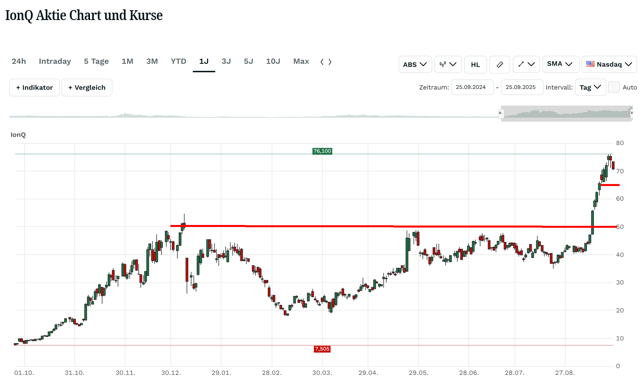643x376 pixels.
Task: Select the 1J range tab
Action: [204, 61]
